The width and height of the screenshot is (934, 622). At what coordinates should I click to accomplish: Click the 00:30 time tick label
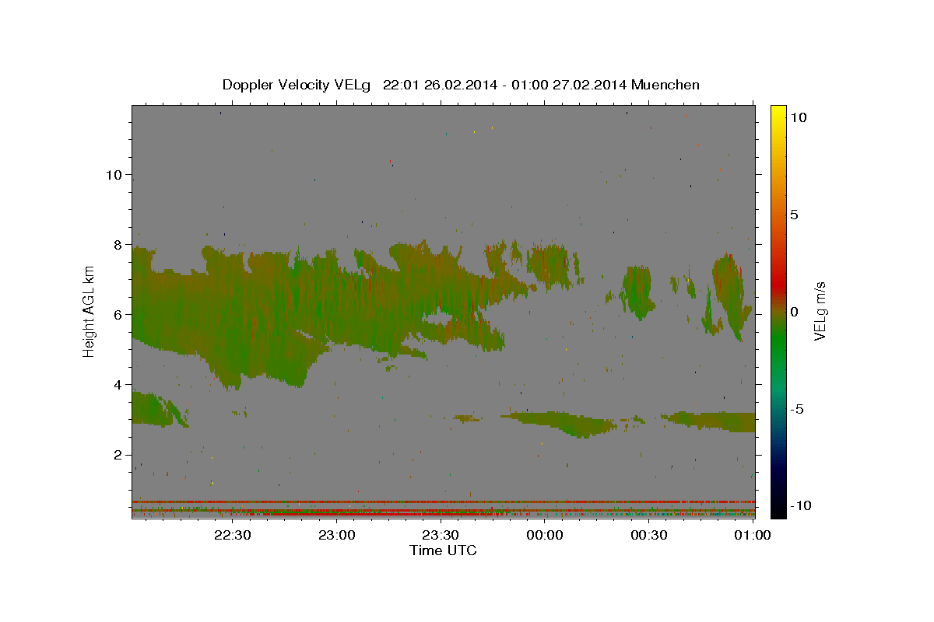click(x=648, y=535)
